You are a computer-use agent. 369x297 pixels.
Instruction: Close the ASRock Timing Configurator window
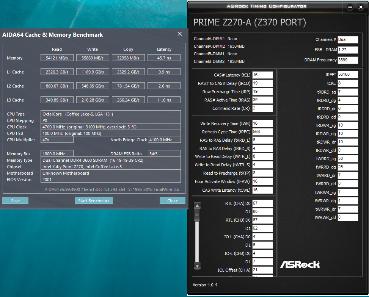pos(361,7)
